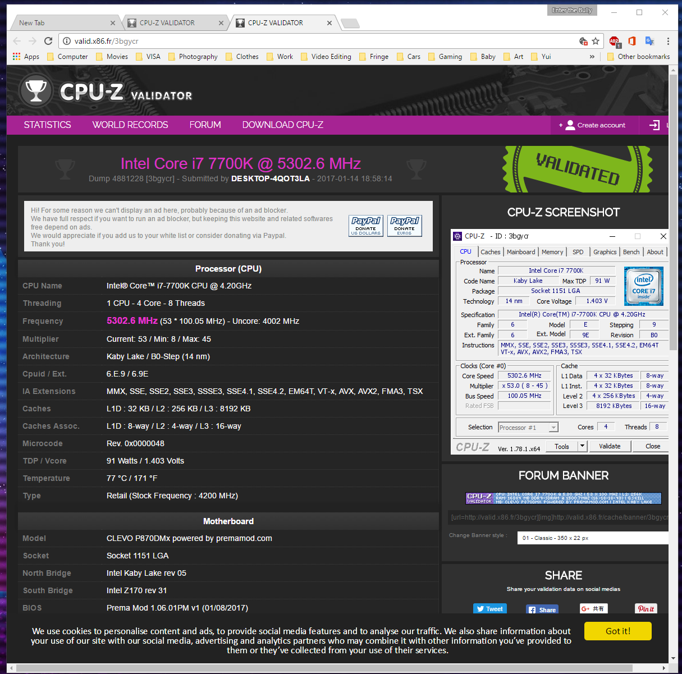Click the browser forward arrow
This screenshot has height=674, width=682.
tap(33, 41)
